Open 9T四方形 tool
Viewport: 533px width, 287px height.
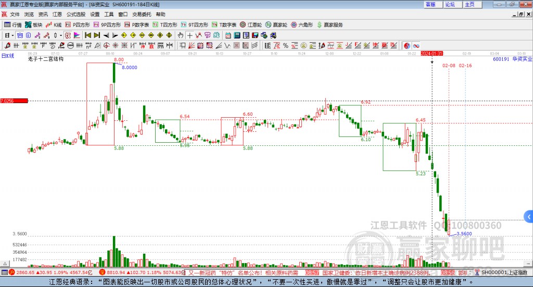[195, 25]
